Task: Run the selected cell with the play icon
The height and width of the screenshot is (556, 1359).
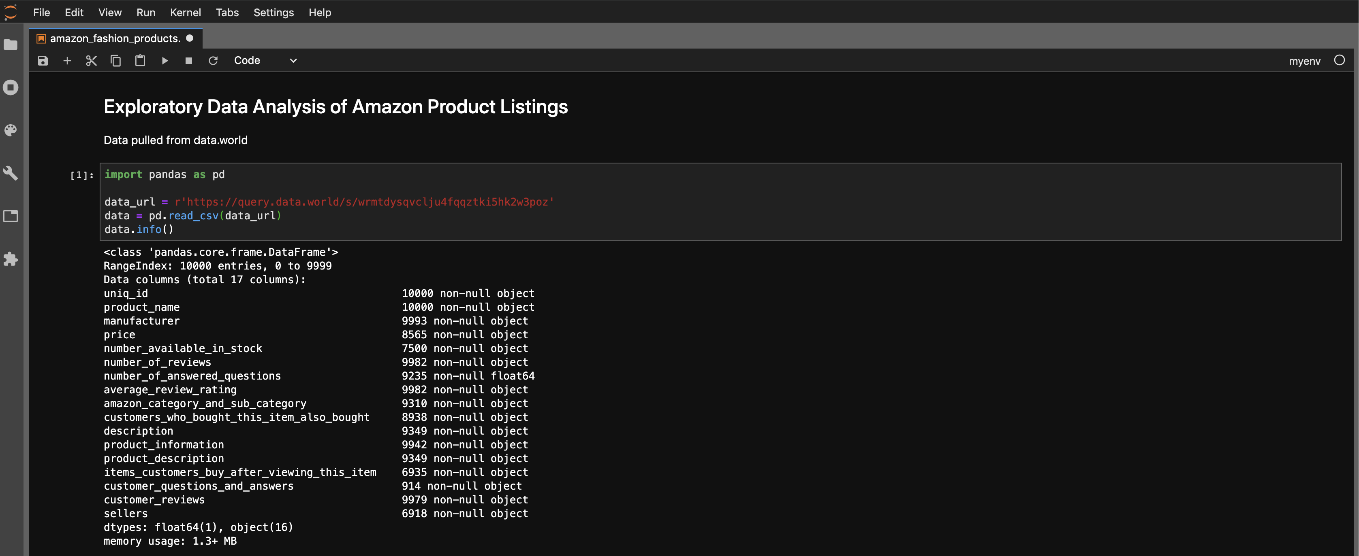Action: (x=165, y=61)
